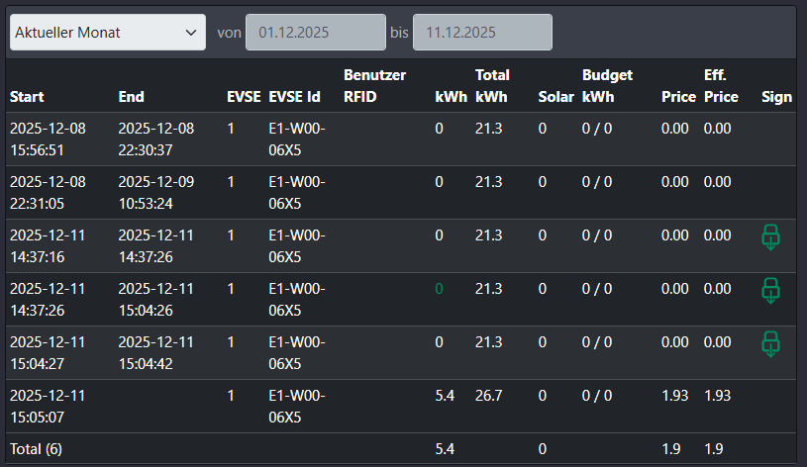The image size is (807, 467).
Task: Open the Aktueller Monat period dropdown
Action: coord(107,33)
